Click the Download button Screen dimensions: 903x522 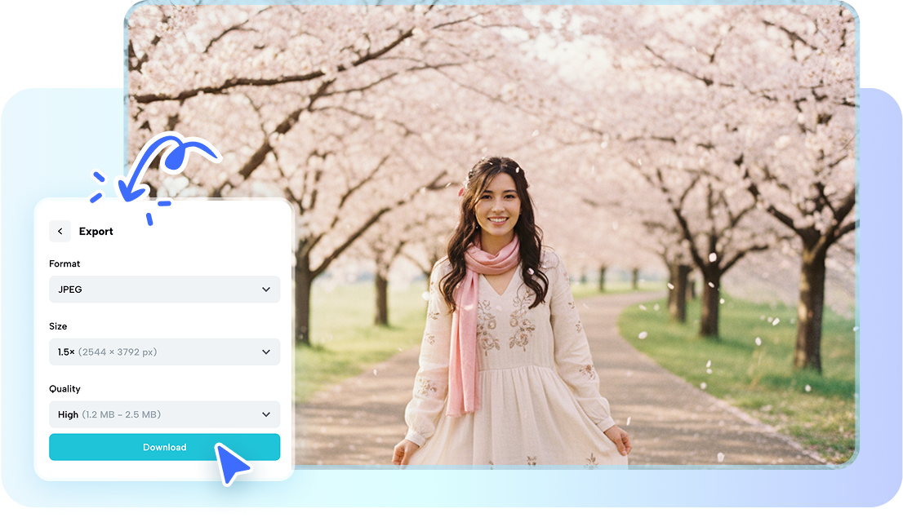164,447
